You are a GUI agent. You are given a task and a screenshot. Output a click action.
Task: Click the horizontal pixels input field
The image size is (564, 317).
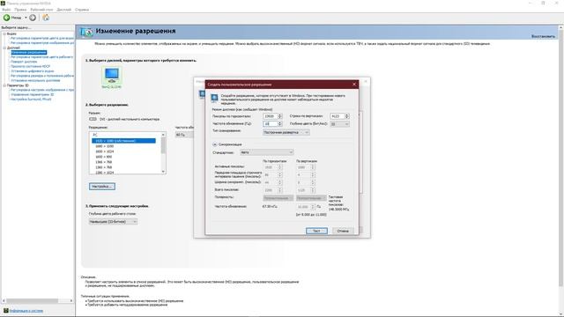coord(270,116)
